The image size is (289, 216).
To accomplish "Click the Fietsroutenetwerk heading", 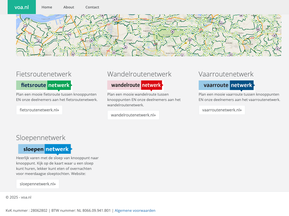I will coord(44,74).
